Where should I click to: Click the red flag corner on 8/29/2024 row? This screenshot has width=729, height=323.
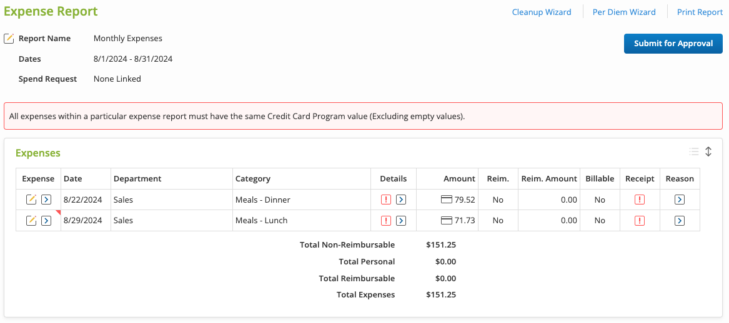59,213
